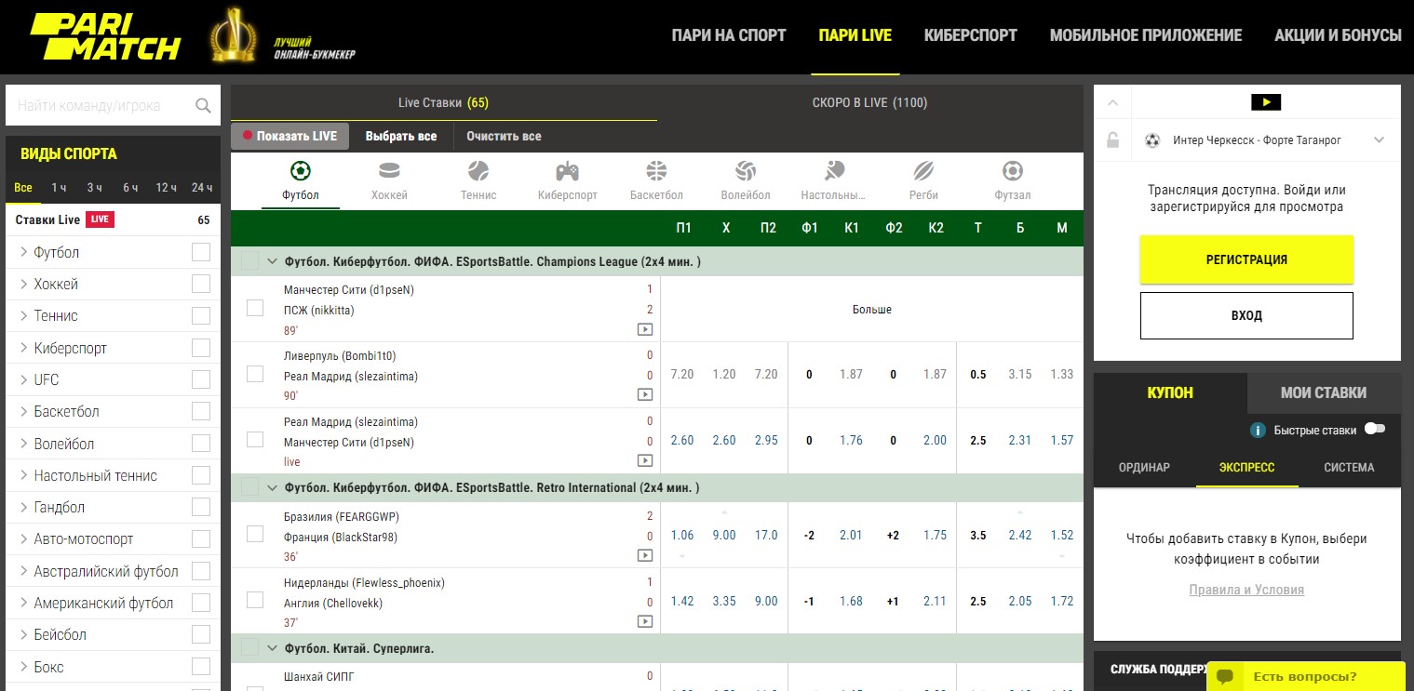Open the Интер Черкесск match dropdown

(1380, 140)
